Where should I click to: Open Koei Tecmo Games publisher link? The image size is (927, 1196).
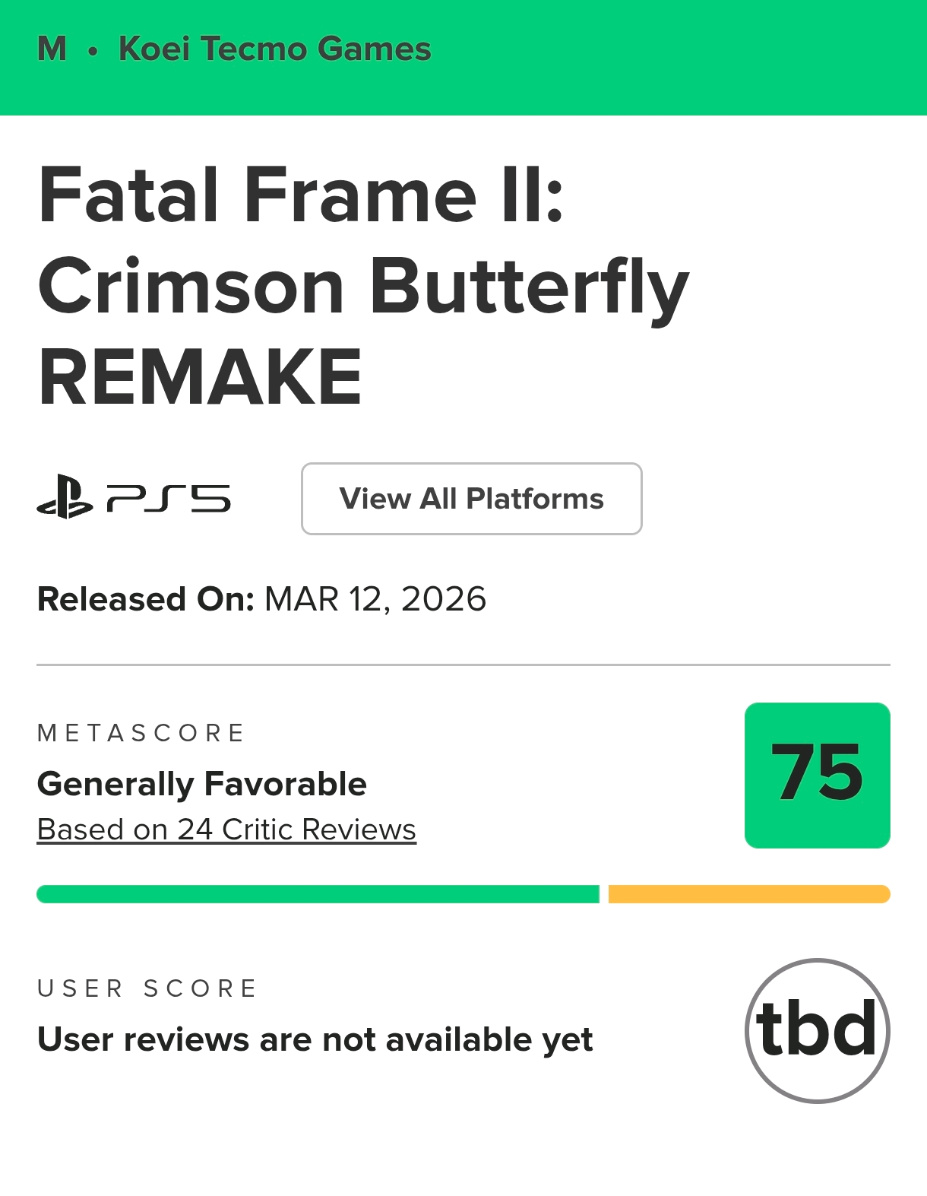[x=275, y=49]
